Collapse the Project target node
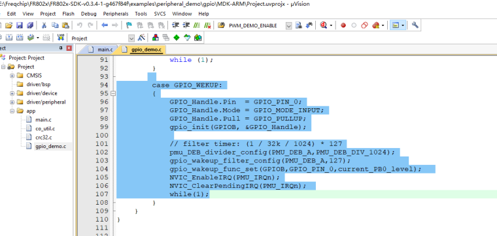This screenshot has width=497, height=236. 3,66
